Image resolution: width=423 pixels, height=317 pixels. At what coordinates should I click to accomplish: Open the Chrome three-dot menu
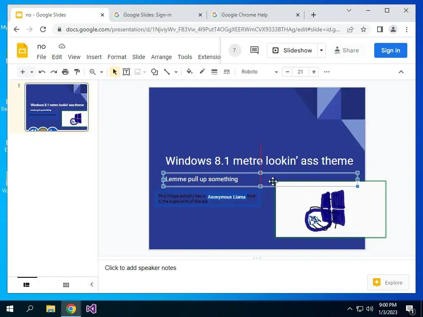pos(406,29)
